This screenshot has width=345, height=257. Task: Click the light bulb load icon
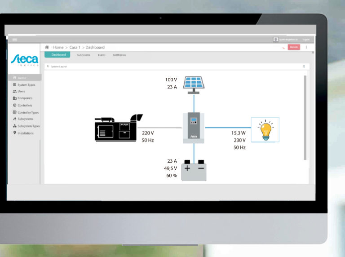265,130
